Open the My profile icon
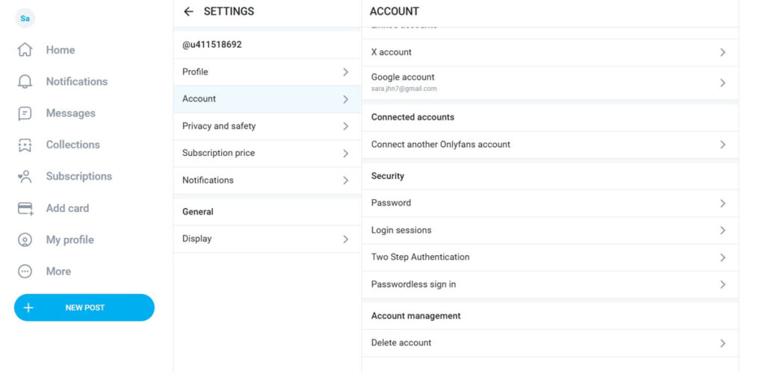The width and height of the screenshot is (765, 373). pyautogui.click(x=25, y=240)
